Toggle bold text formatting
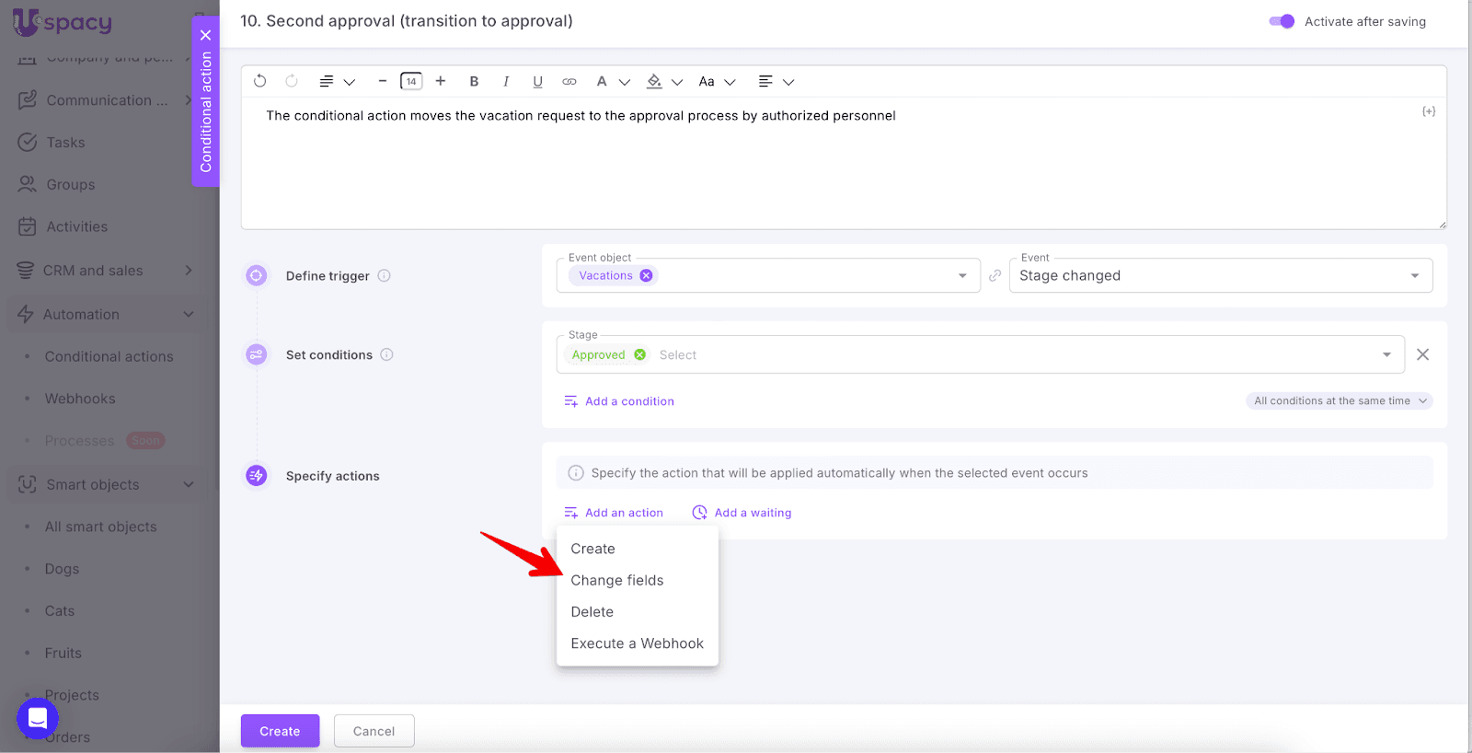Image resolution: width=1472 pixels, height=753 pixels. (x=474, y=81)
